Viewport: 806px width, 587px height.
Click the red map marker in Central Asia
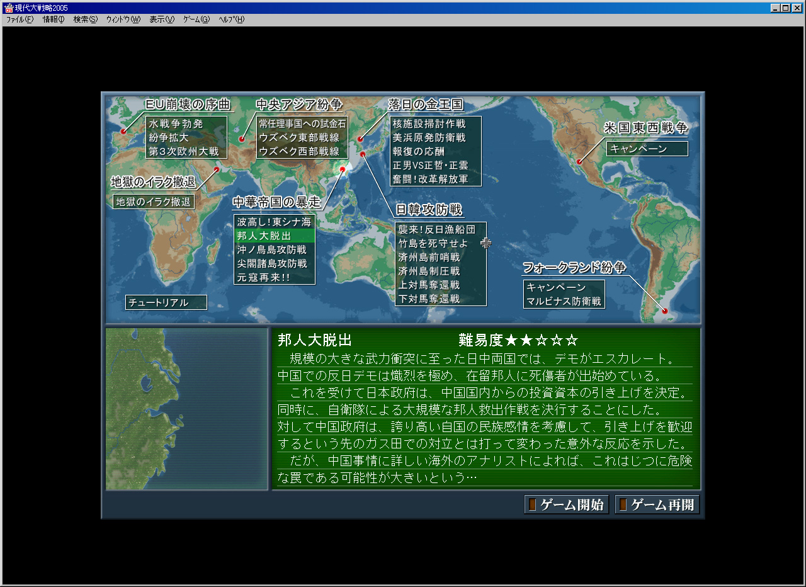click(x=242, y=139)
